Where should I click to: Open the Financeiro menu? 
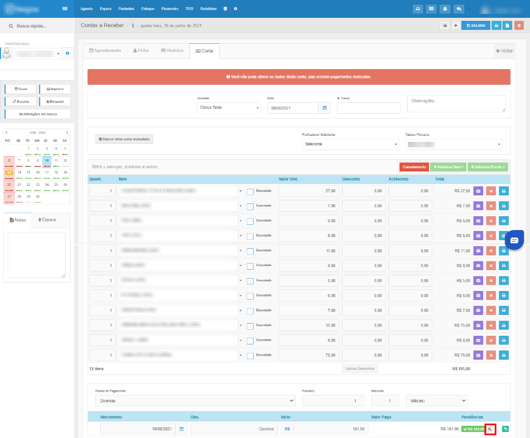(x=170, y=9)
